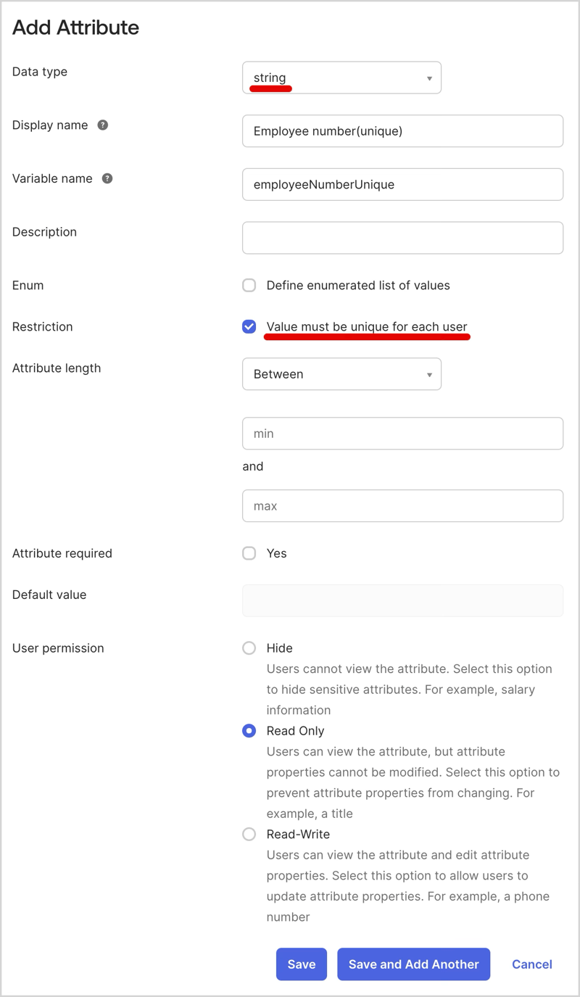Click the Save button
This screenshot has height=997, width=580.
pos(302,964)
